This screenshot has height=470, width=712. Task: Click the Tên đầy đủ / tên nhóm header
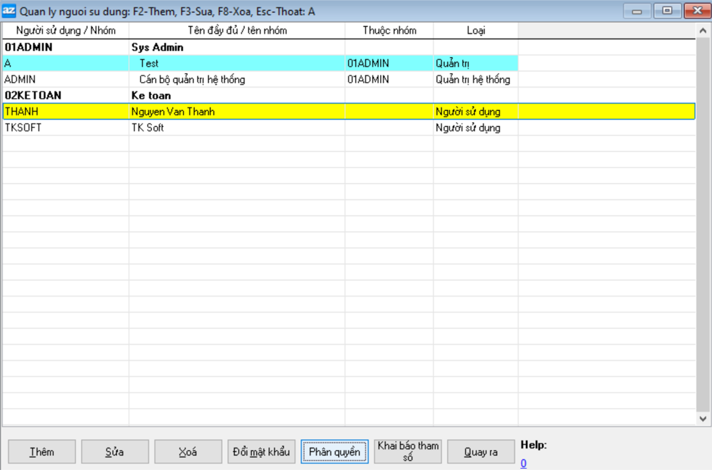click(x=236, y=31)
